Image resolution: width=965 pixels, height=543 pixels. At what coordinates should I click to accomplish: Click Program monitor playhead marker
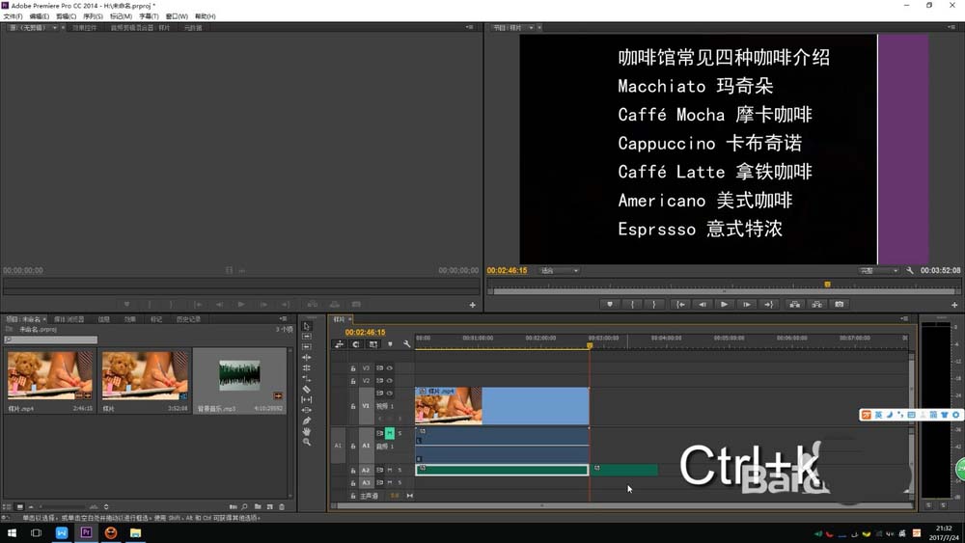(827, 285)
